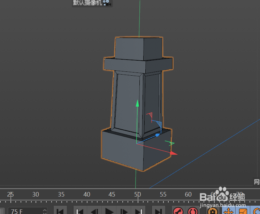Click frame 45 on the timeline ruler
The image size is (260, 214).
click(x=112, y=194)
